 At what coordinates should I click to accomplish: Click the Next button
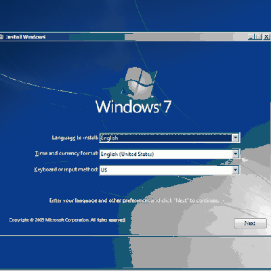(250, 223)
